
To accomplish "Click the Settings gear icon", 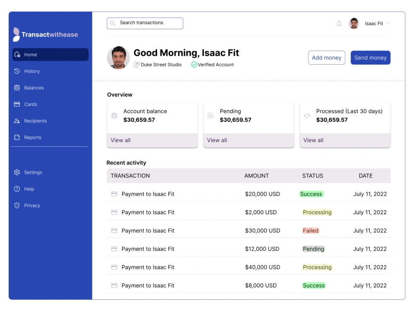I will pos(17,172).
